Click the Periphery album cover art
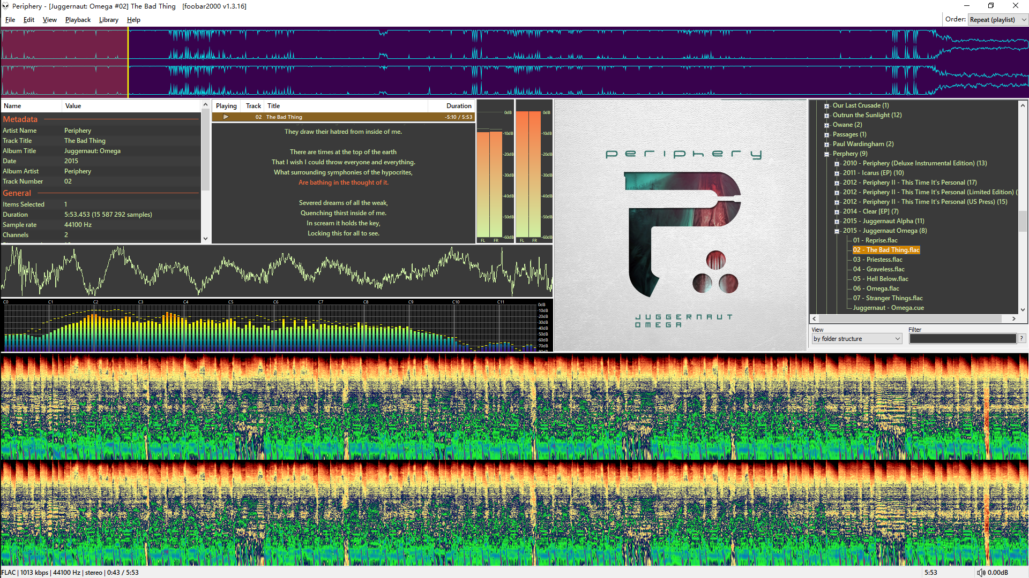The image size is (1029, 578). click(x=680, y=225)
